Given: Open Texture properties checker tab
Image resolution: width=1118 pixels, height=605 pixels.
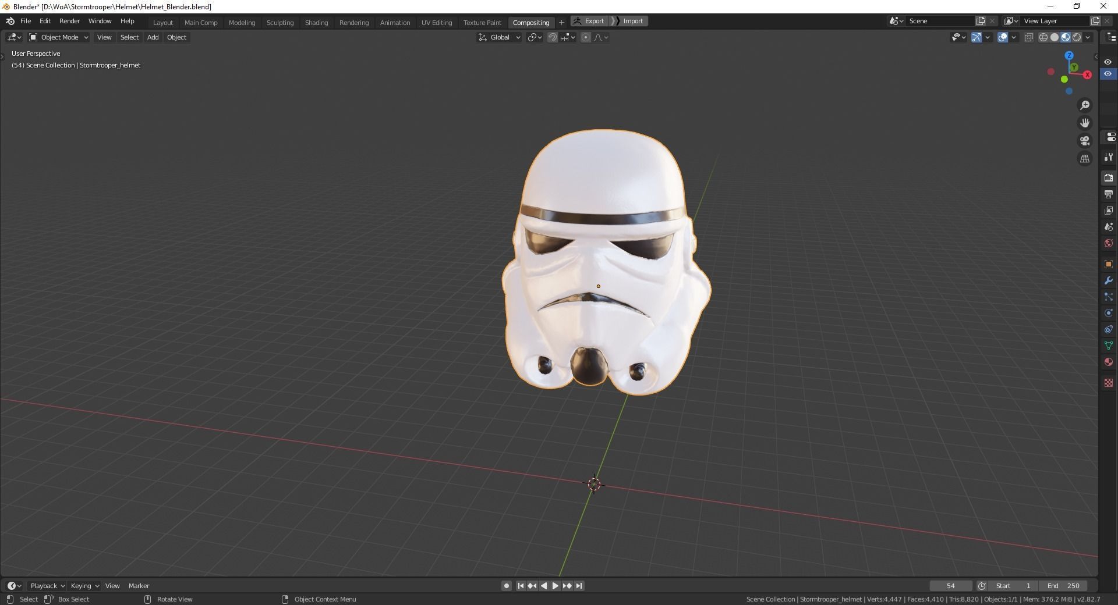Looking at the screenshot, I should click(1109, 383).
